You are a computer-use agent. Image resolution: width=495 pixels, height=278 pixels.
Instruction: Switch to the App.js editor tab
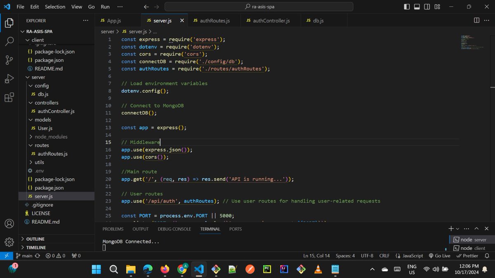pos(118,20)
